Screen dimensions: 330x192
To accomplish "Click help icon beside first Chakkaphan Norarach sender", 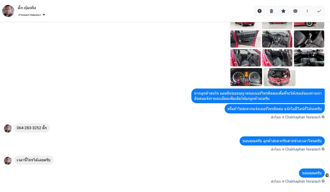I will [323, 117].
